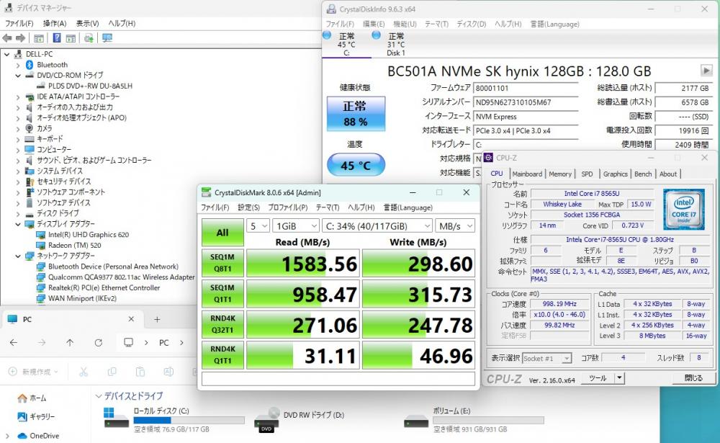Open MB/s unit dropdown
This screenshot has height=443, width=720.
[x=455, y=226]
